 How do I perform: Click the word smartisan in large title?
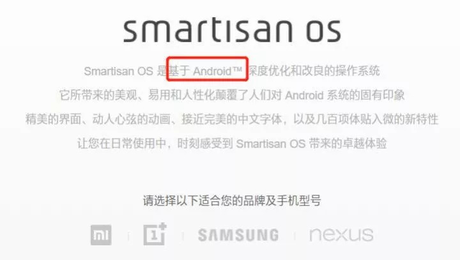(208, 30)
